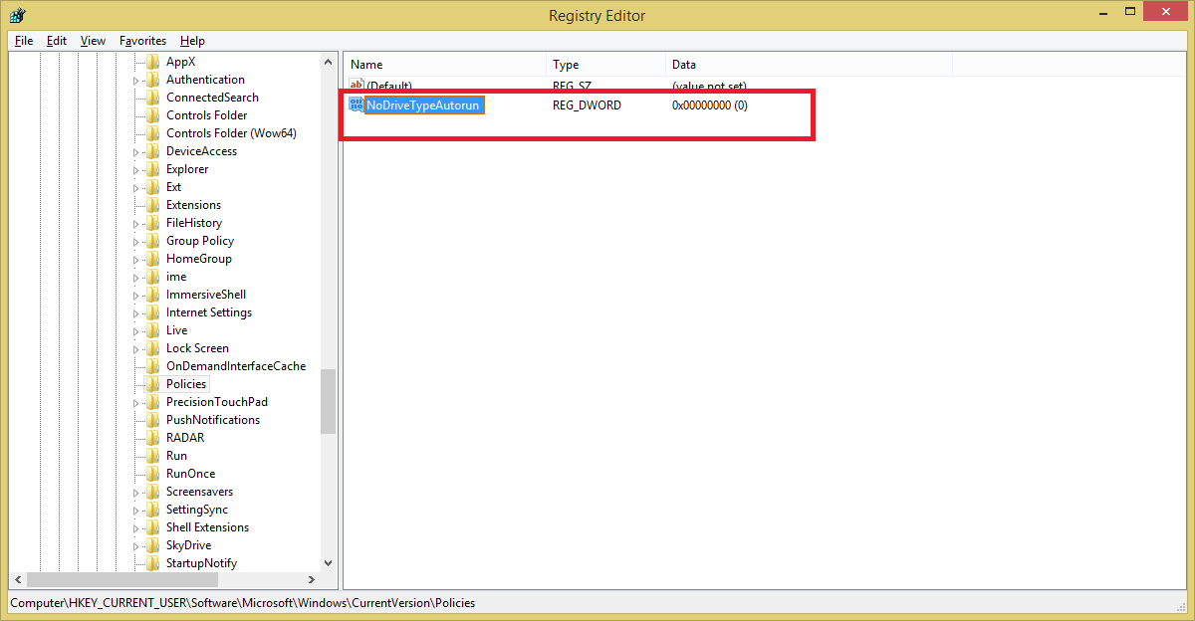
Task: Click the ConnectedSearch folder icon
Action: (152, 98)
